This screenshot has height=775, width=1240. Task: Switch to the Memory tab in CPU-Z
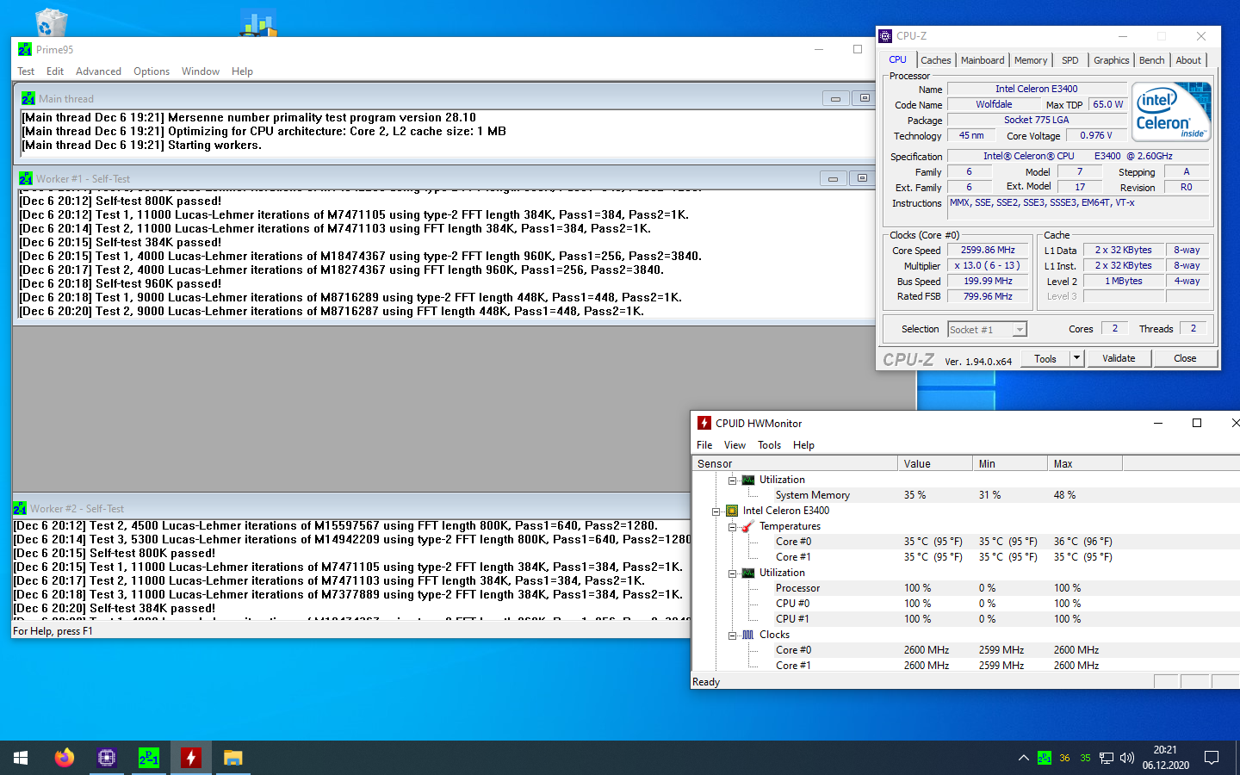1031,60
